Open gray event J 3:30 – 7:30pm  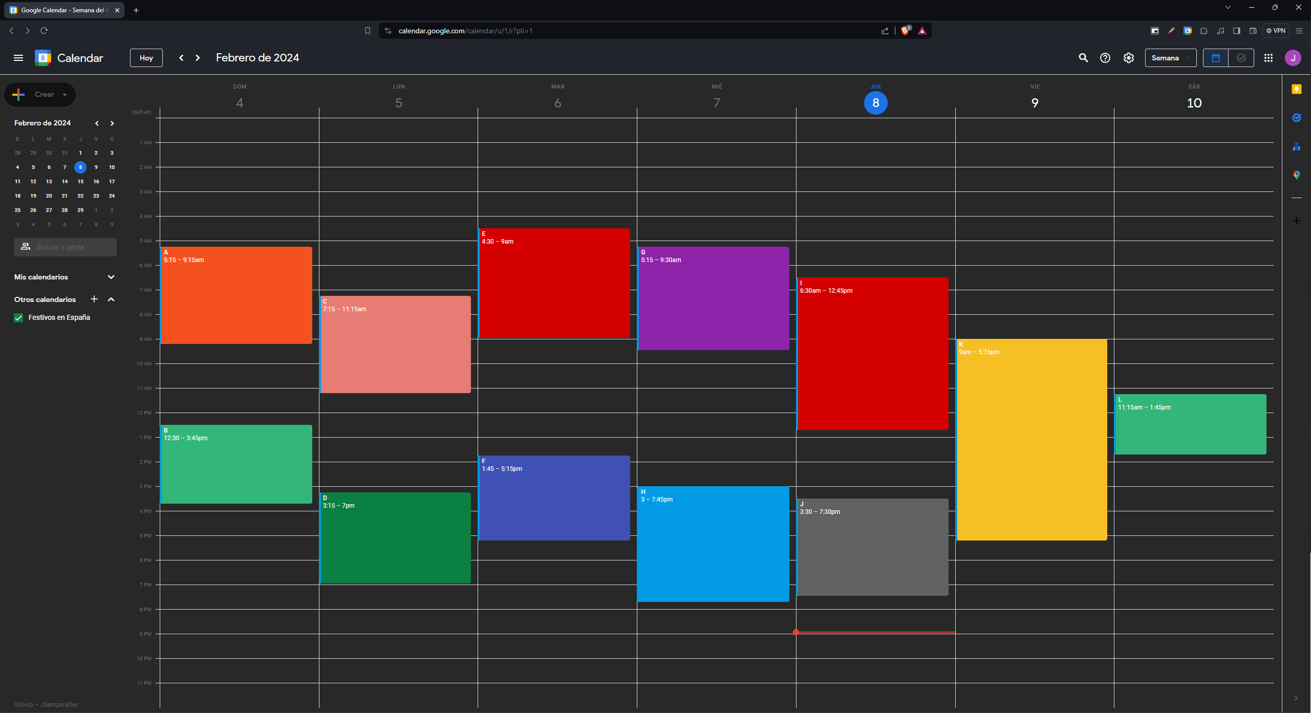(x=873, y=547)
